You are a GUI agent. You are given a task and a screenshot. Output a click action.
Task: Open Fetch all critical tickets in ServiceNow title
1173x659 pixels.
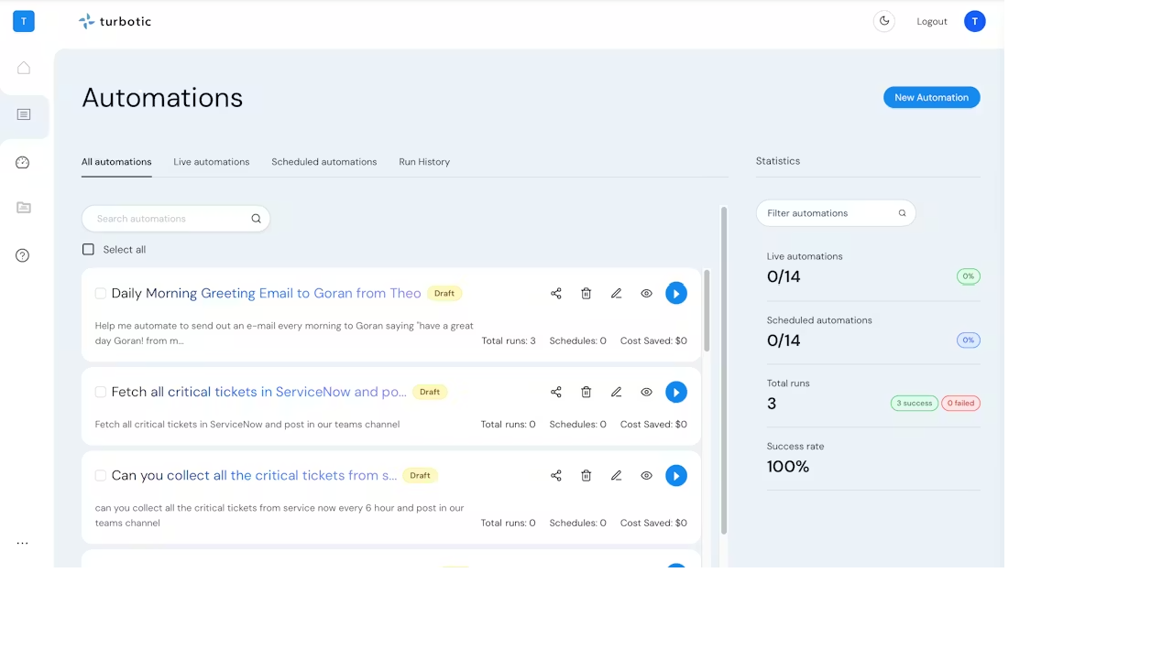coord(259,392)
